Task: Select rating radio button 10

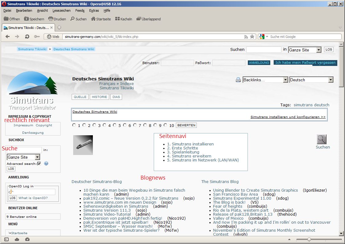Action: click(165, 125)
